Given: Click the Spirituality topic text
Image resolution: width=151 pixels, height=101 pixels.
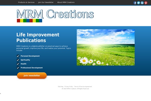Looking at the screenshot, I should pos(25,60).
